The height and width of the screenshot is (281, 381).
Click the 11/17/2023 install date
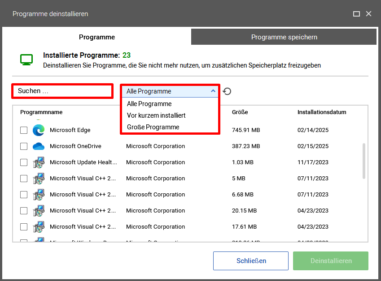coord(313,162)
